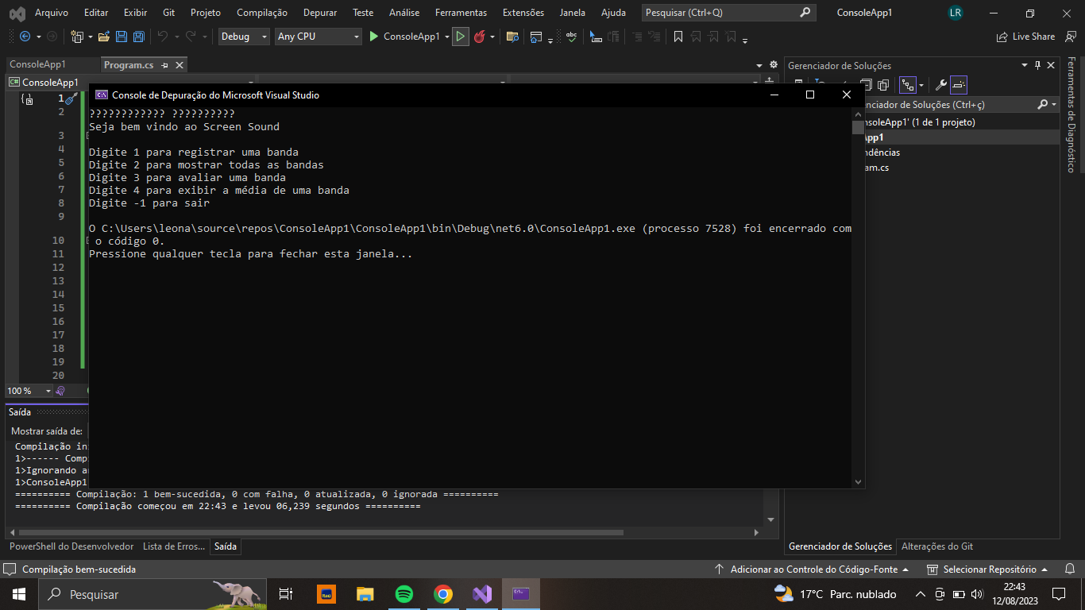Click the LR account avatar
The height and width of the screenshot is (610, 1085).
(956, 13)
